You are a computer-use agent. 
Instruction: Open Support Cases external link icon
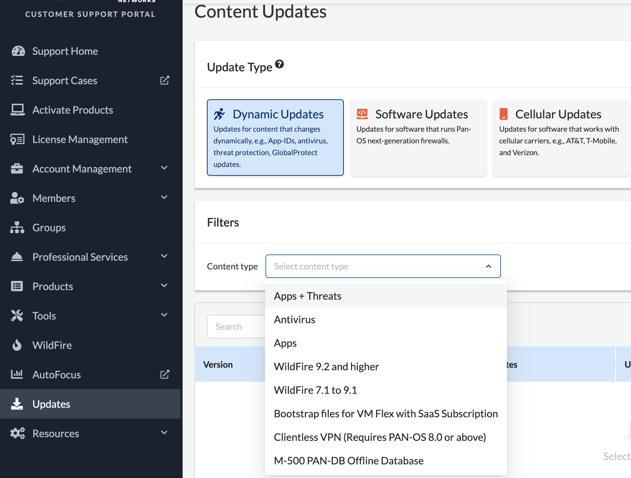(165, 81)
